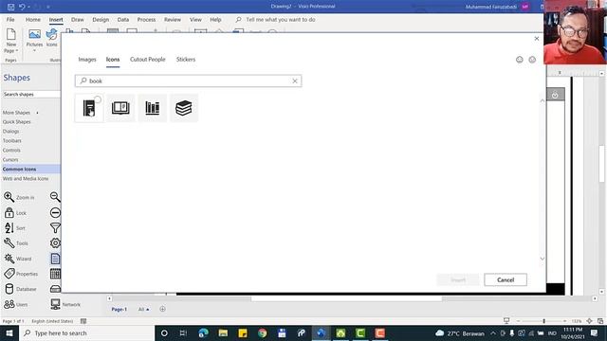
Task: Select the Common Icons stencil
Action: tap(31, 169)
